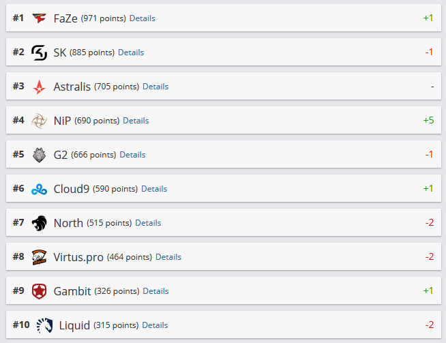Click the Virtus.pro bear logo icon
Image resolution: width=446 pixels, height=343 pixels.
39,257
